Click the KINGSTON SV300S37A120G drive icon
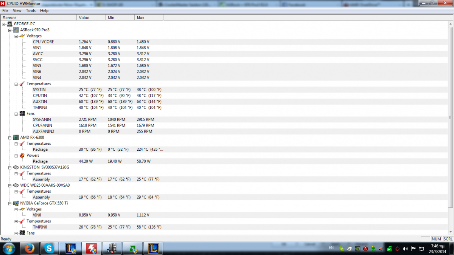 (16, 167)
